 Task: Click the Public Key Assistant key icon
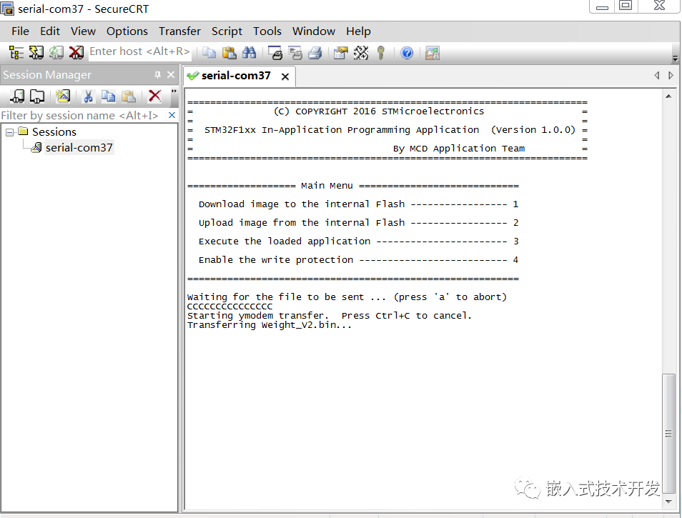381,53
